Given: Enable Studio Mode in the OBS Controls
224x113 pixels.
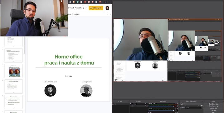Looking at the screenshot, I should pyautogui.click(x=213, y=108).
